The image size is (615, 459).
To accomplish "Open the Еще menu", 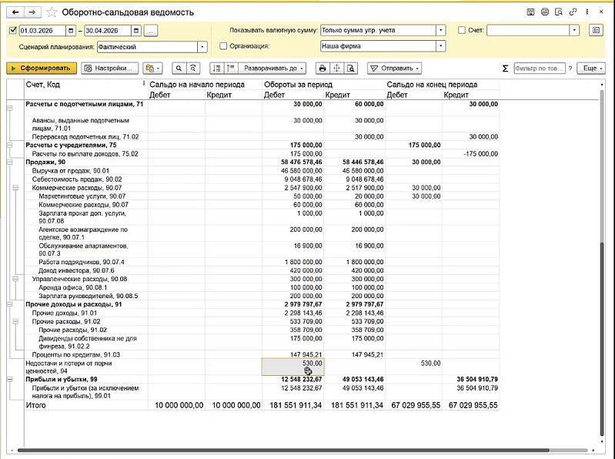I will coord(592,69).
